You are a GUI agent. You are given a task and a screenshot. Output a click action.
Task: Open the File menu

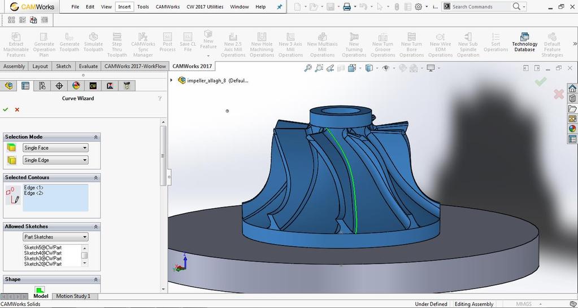tap(75, 7)
